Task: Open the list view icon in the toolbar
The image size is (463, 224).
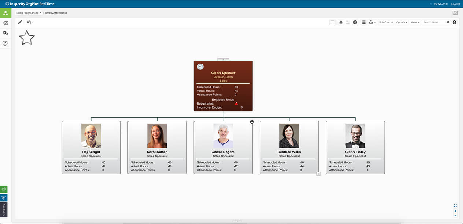Action: click(363, 22)
